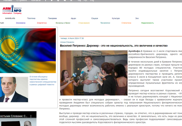Click the article headline about Василий Петренко

pos(114,46)
